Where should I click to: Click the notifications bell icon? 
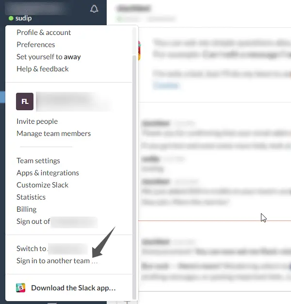pyautogui.click(x=94, y=9)
